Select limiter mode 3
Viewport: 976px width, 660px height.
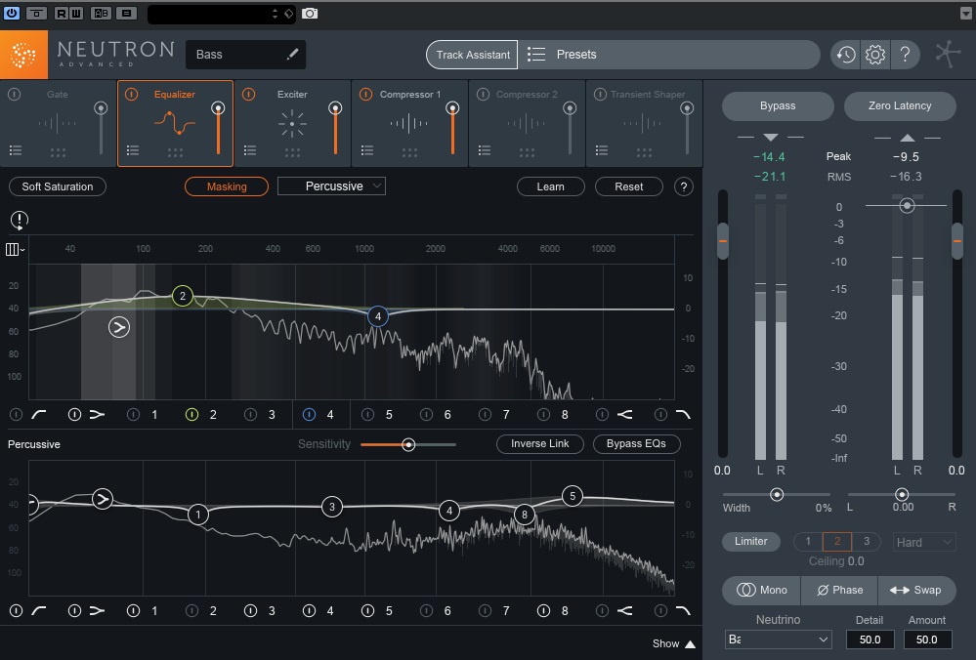(866, 541)
